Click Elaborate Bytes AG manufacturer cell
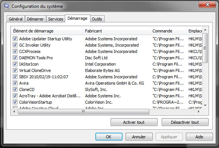Viewport: 219px width, 148px height. [102, 70]
